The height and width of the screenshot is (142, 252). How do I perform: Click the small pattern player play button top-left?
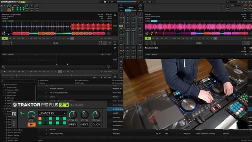click(9, 11)
